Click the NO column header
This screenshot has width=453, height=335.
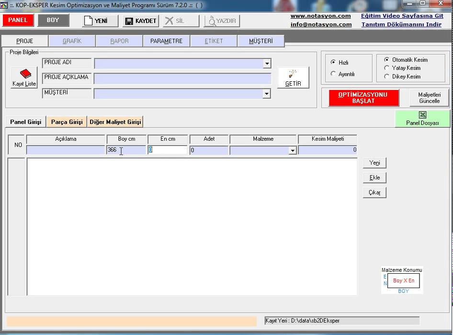(x=16, y=145)
